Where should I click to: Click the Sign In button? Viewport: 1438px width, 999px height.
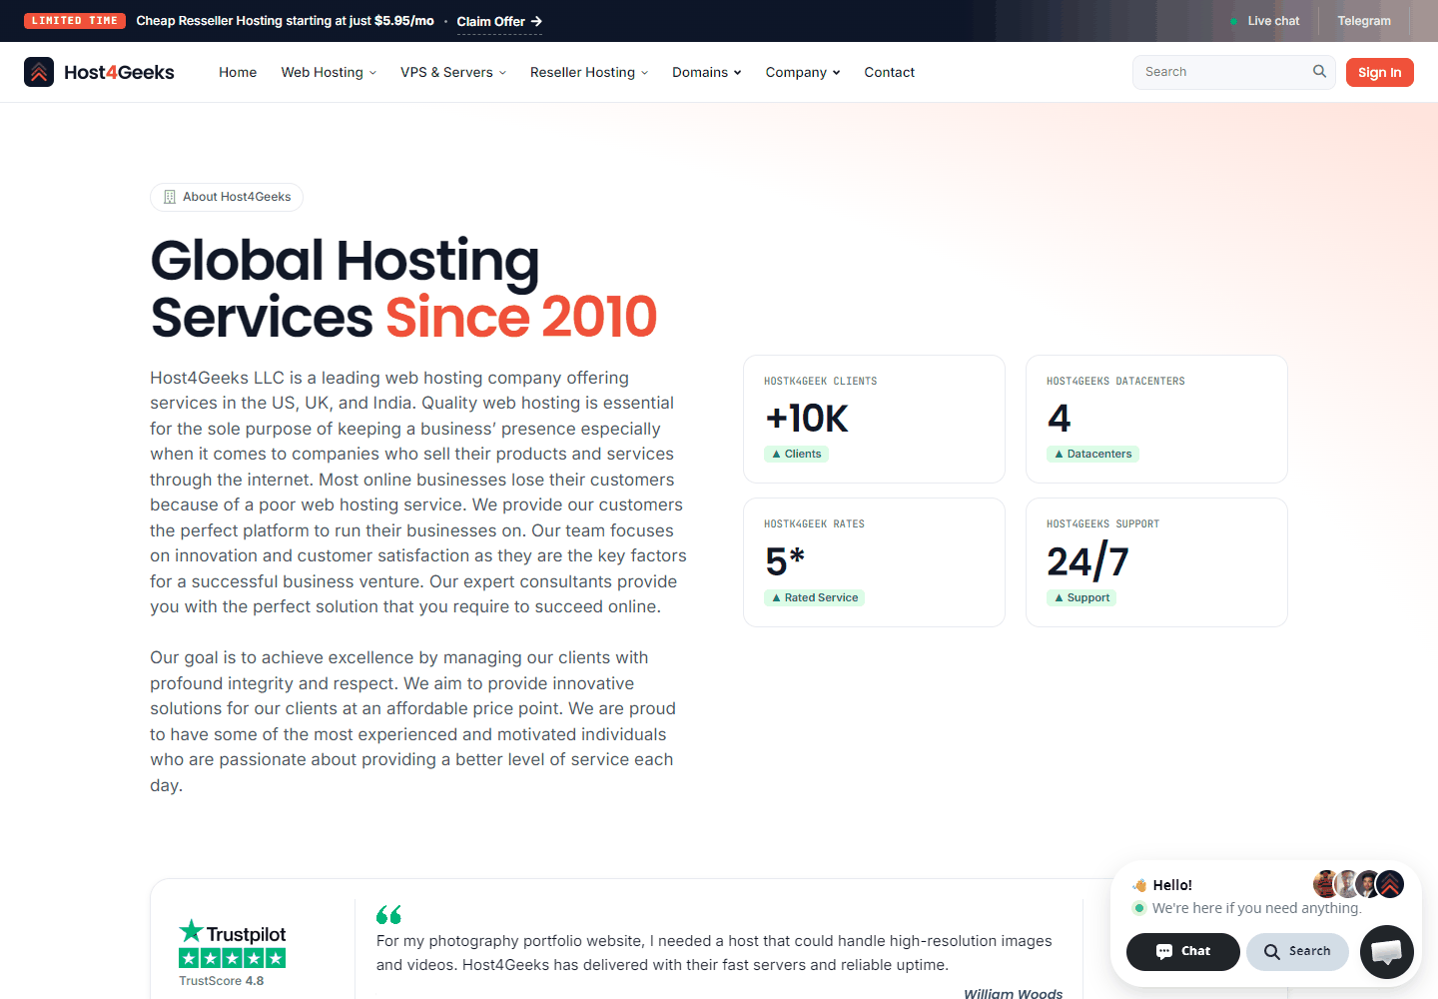[1380, 72]
